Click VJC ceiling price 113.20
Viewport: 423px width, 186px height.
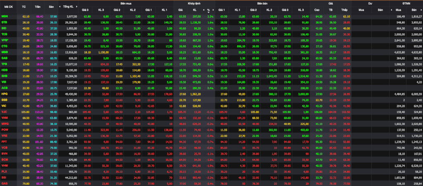point(39,111)
